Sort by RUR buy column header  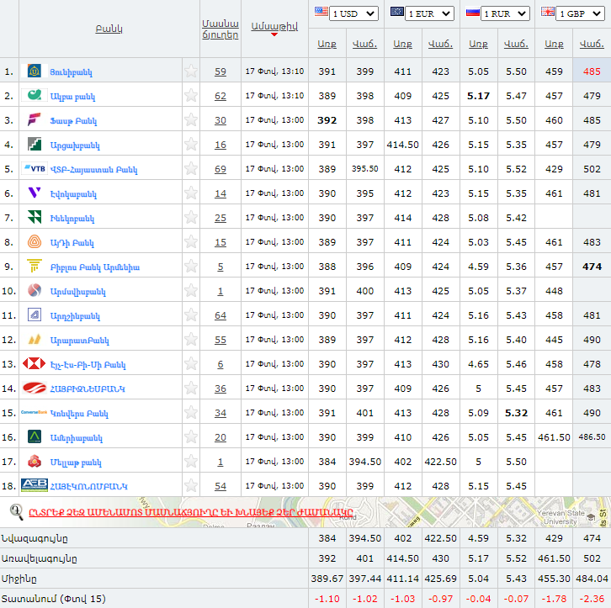pyautogui.click(x=478, y=44)
